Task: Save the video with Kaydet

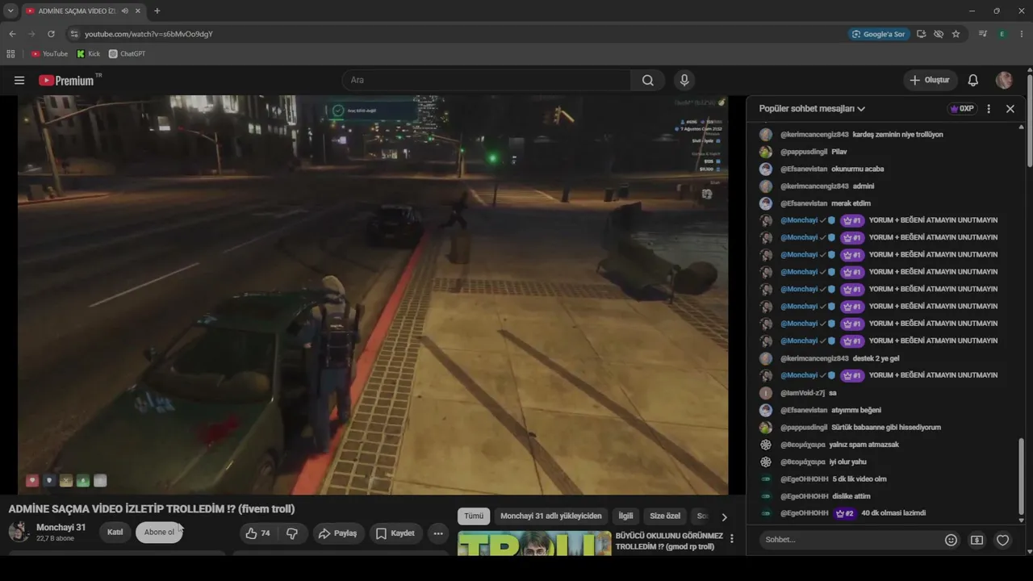Action: [395, 533]
